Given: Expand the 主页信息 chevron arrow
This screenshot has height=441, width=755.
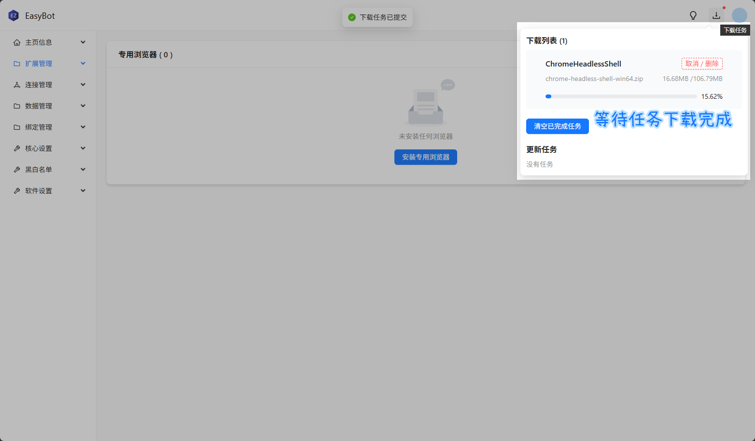Looking at the screenshot, I should point(83,42).
